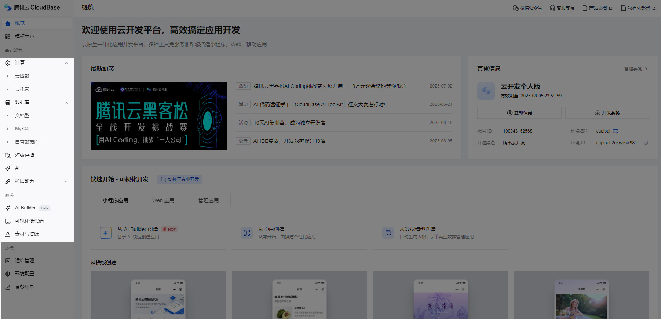The height and width of the screenshot is (319, 661).
Task: Click the 客服支持 headset icon
Action: click(552, 8)
